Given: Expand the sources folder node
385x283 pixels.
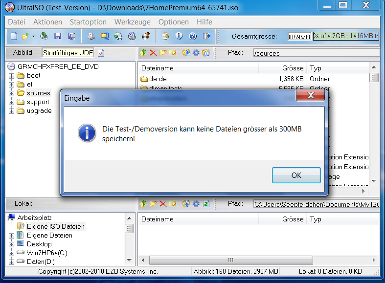Looking at the screenshot, I should (11, 93).
